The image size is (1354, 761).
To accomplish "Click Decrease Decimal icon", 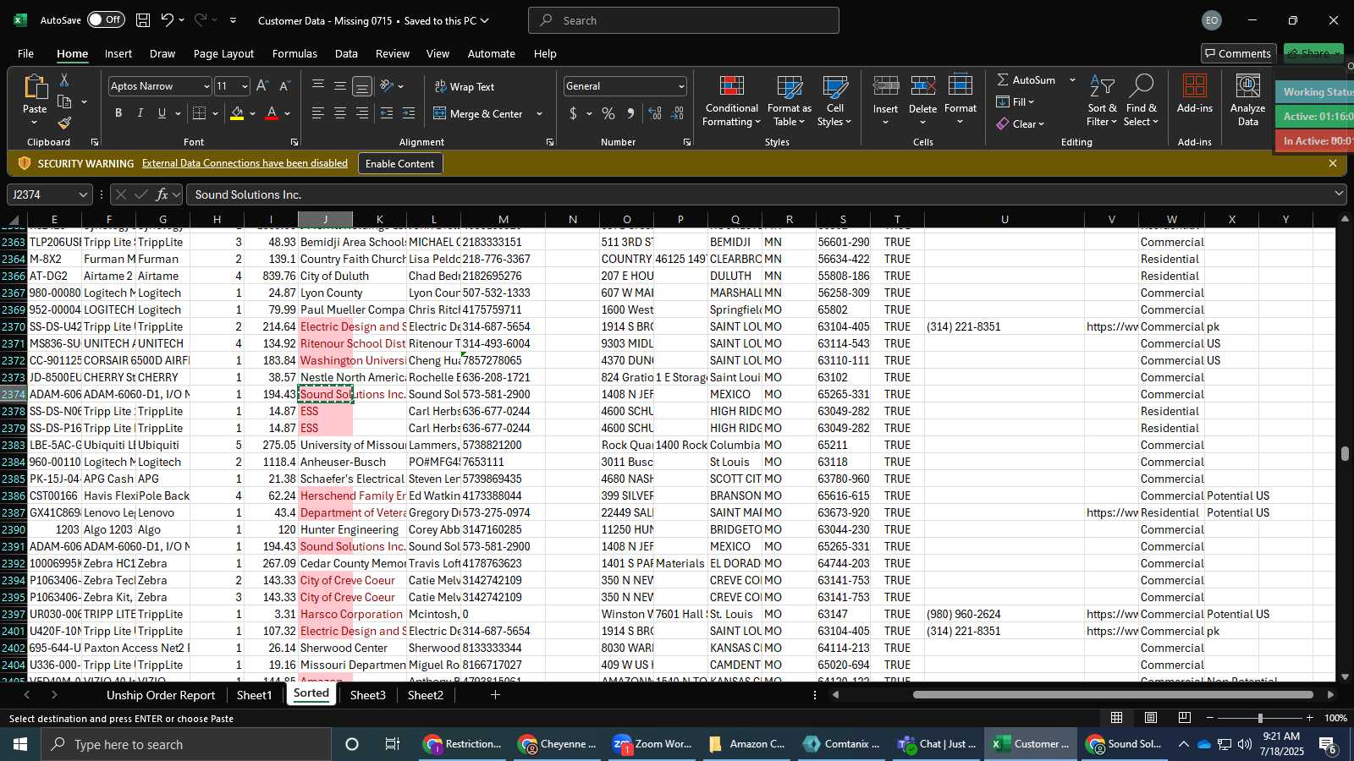I will click(x=678, y=113).
